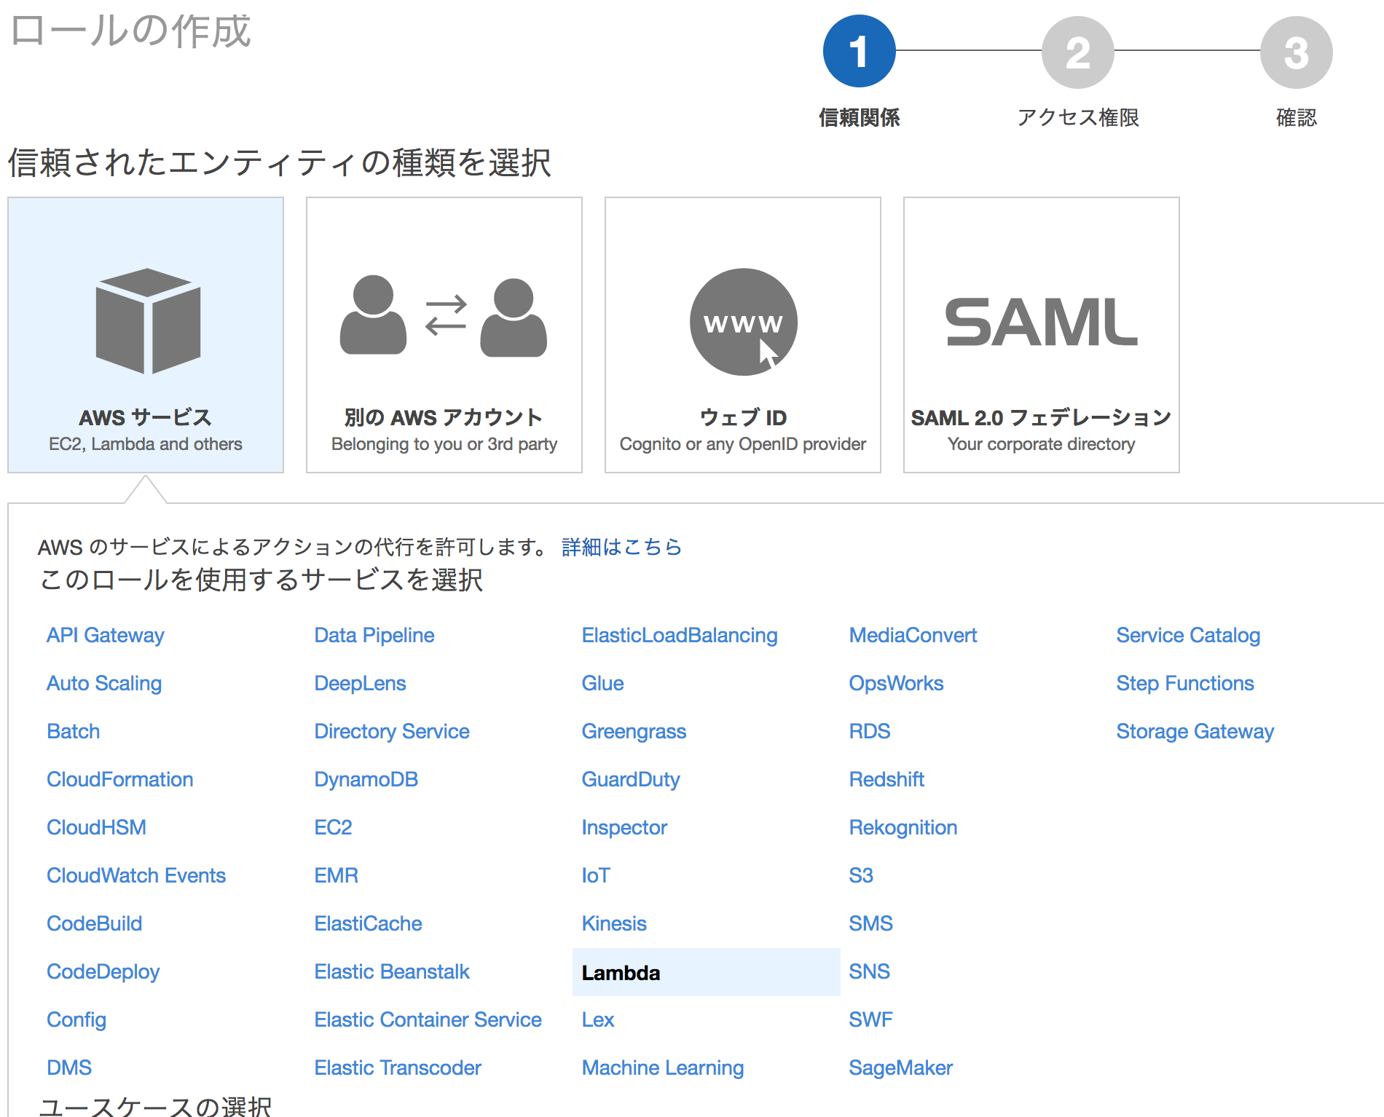Choose CodeDeploy service

tap(103, 971)
